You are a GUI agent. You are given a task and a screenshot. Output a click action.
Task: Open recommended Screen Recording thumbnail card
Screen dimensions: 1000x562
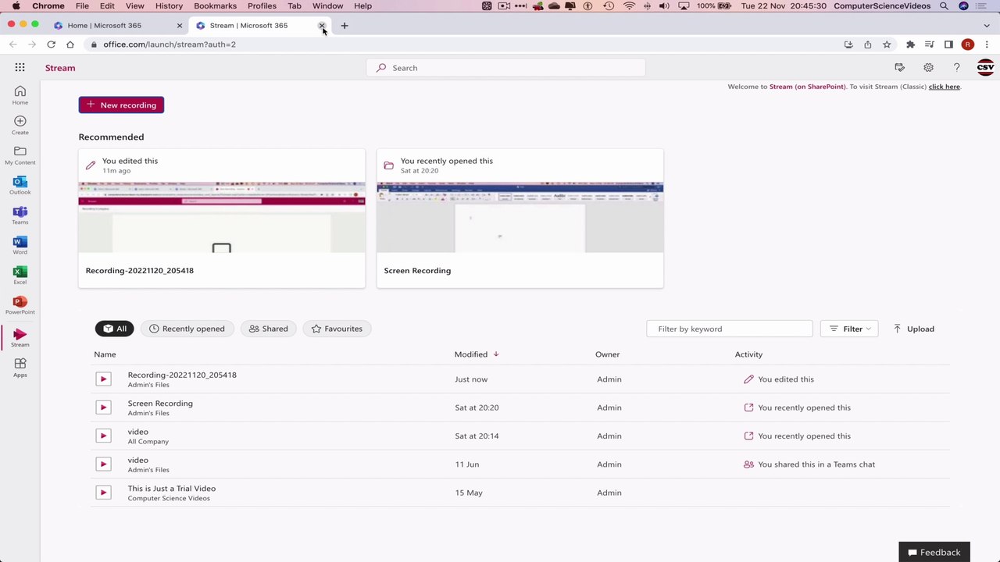click(x=520, y=219)
